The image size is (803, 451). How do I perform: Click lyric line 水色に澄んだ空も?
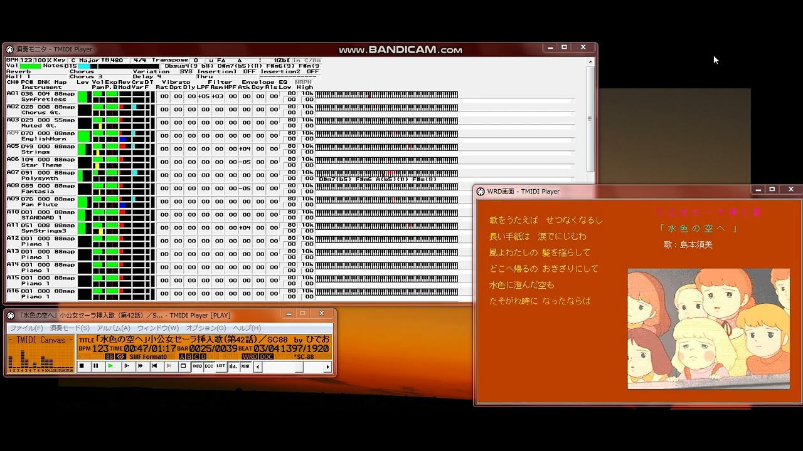(522, 285)
